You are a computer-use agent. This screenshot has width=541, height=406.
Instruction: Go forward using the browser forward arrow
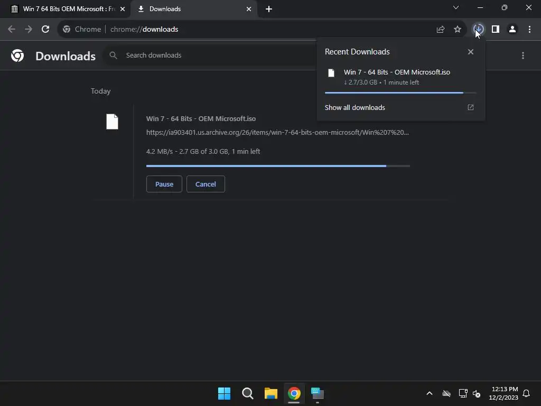click(29, 30)
